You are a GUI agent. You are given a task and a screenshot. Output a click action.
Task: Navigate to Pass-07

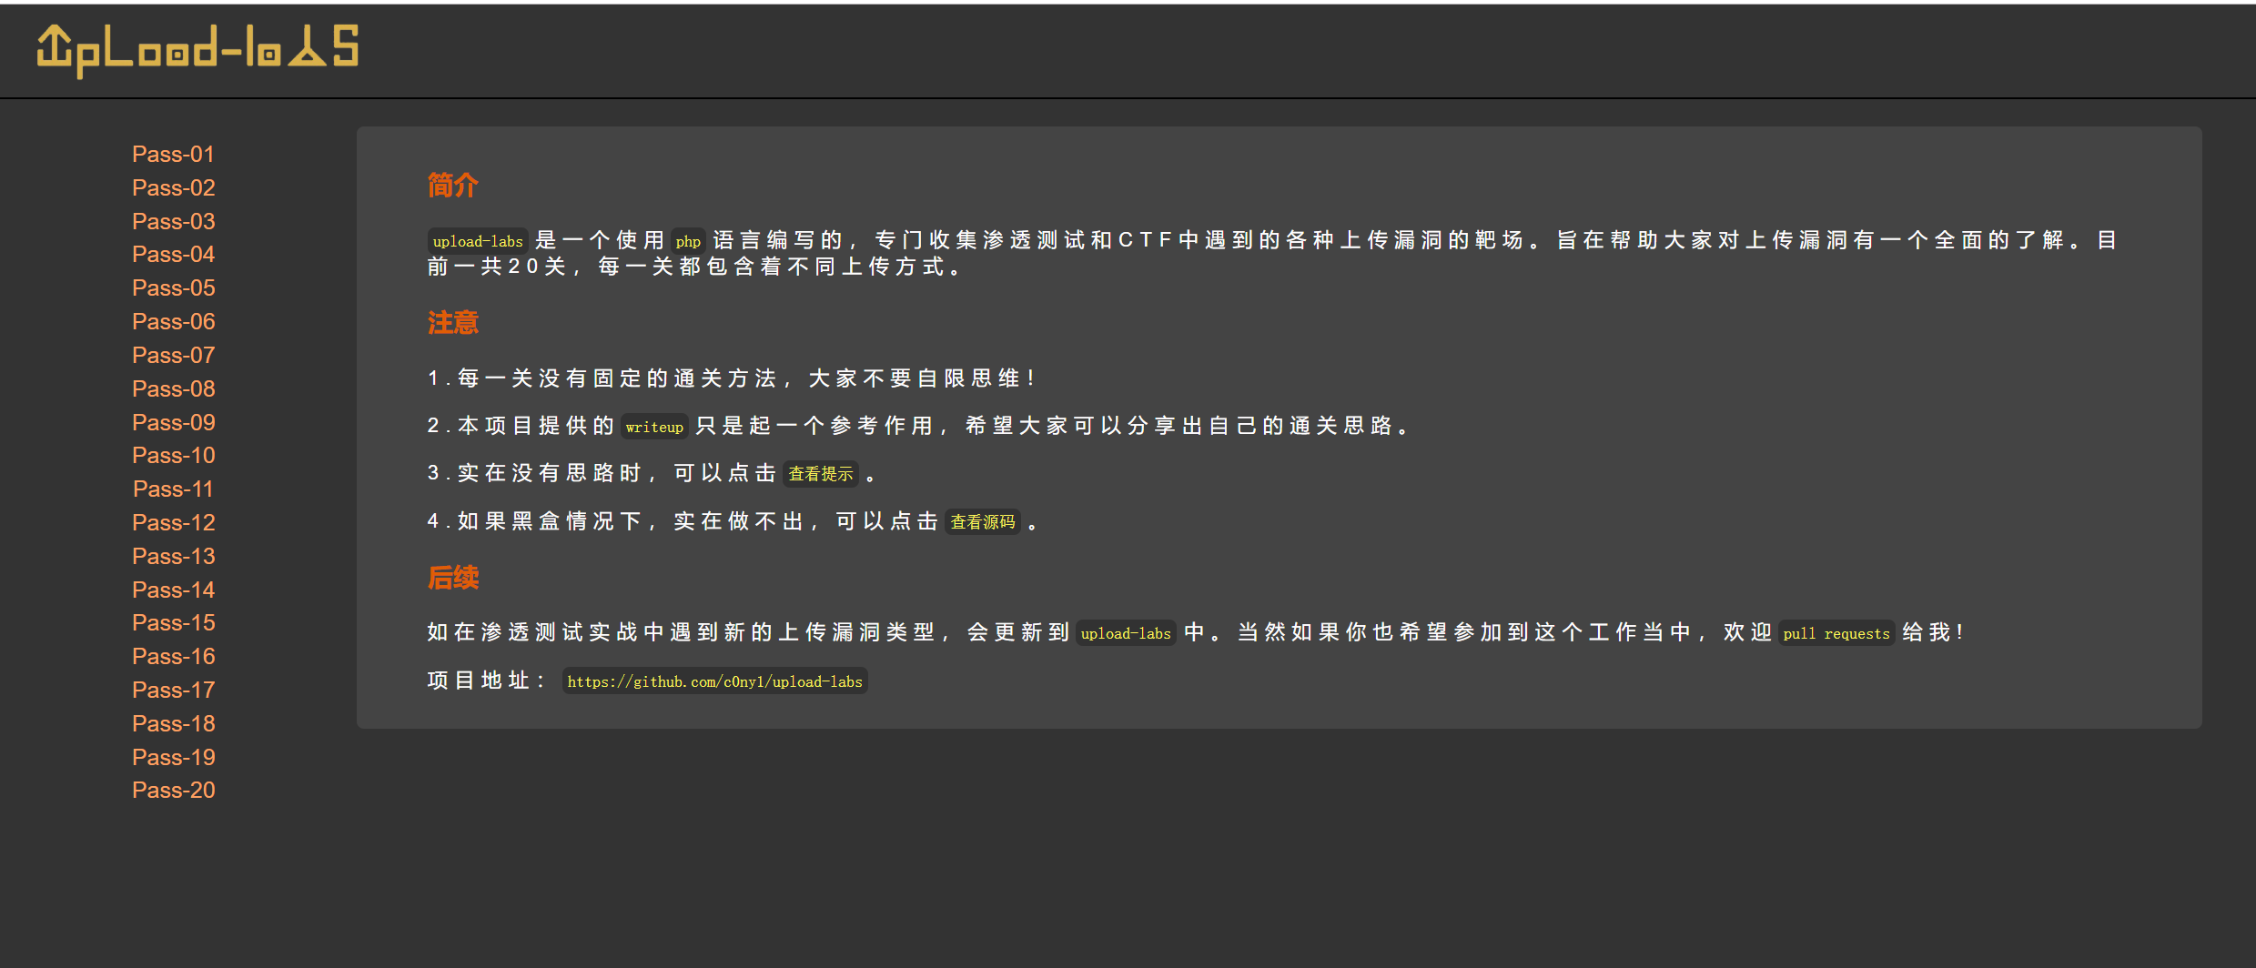pos(173,356)
